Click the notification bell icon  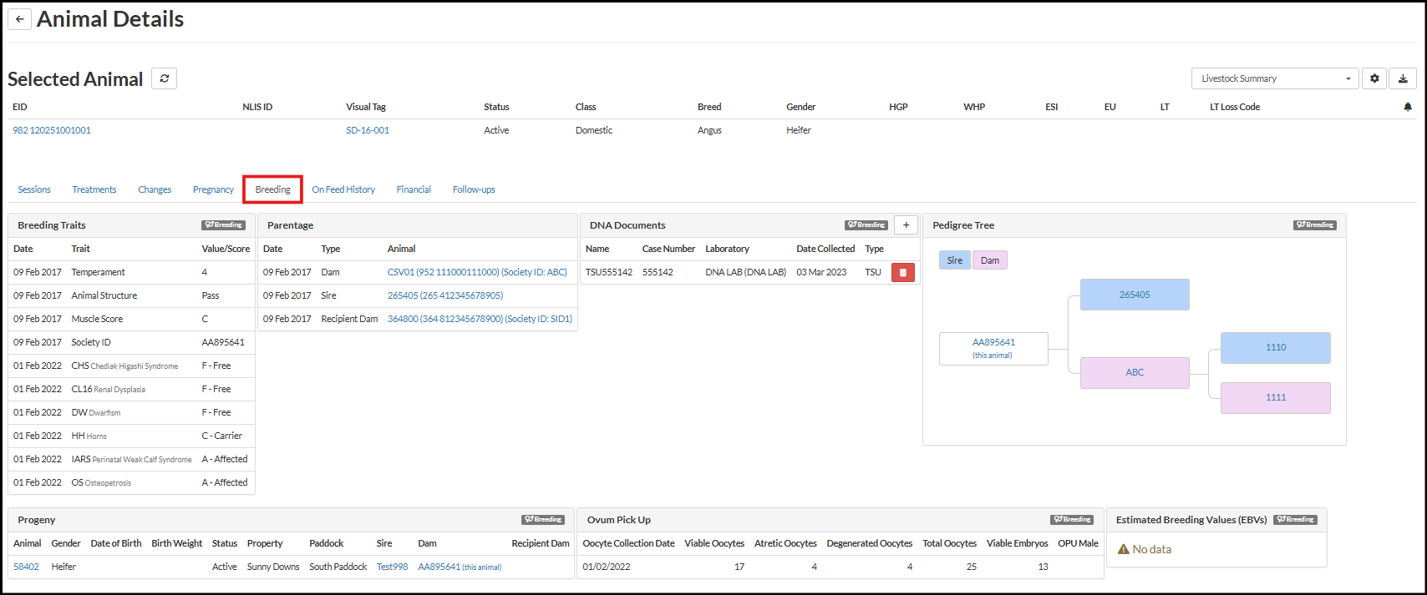pos(1408,107)
